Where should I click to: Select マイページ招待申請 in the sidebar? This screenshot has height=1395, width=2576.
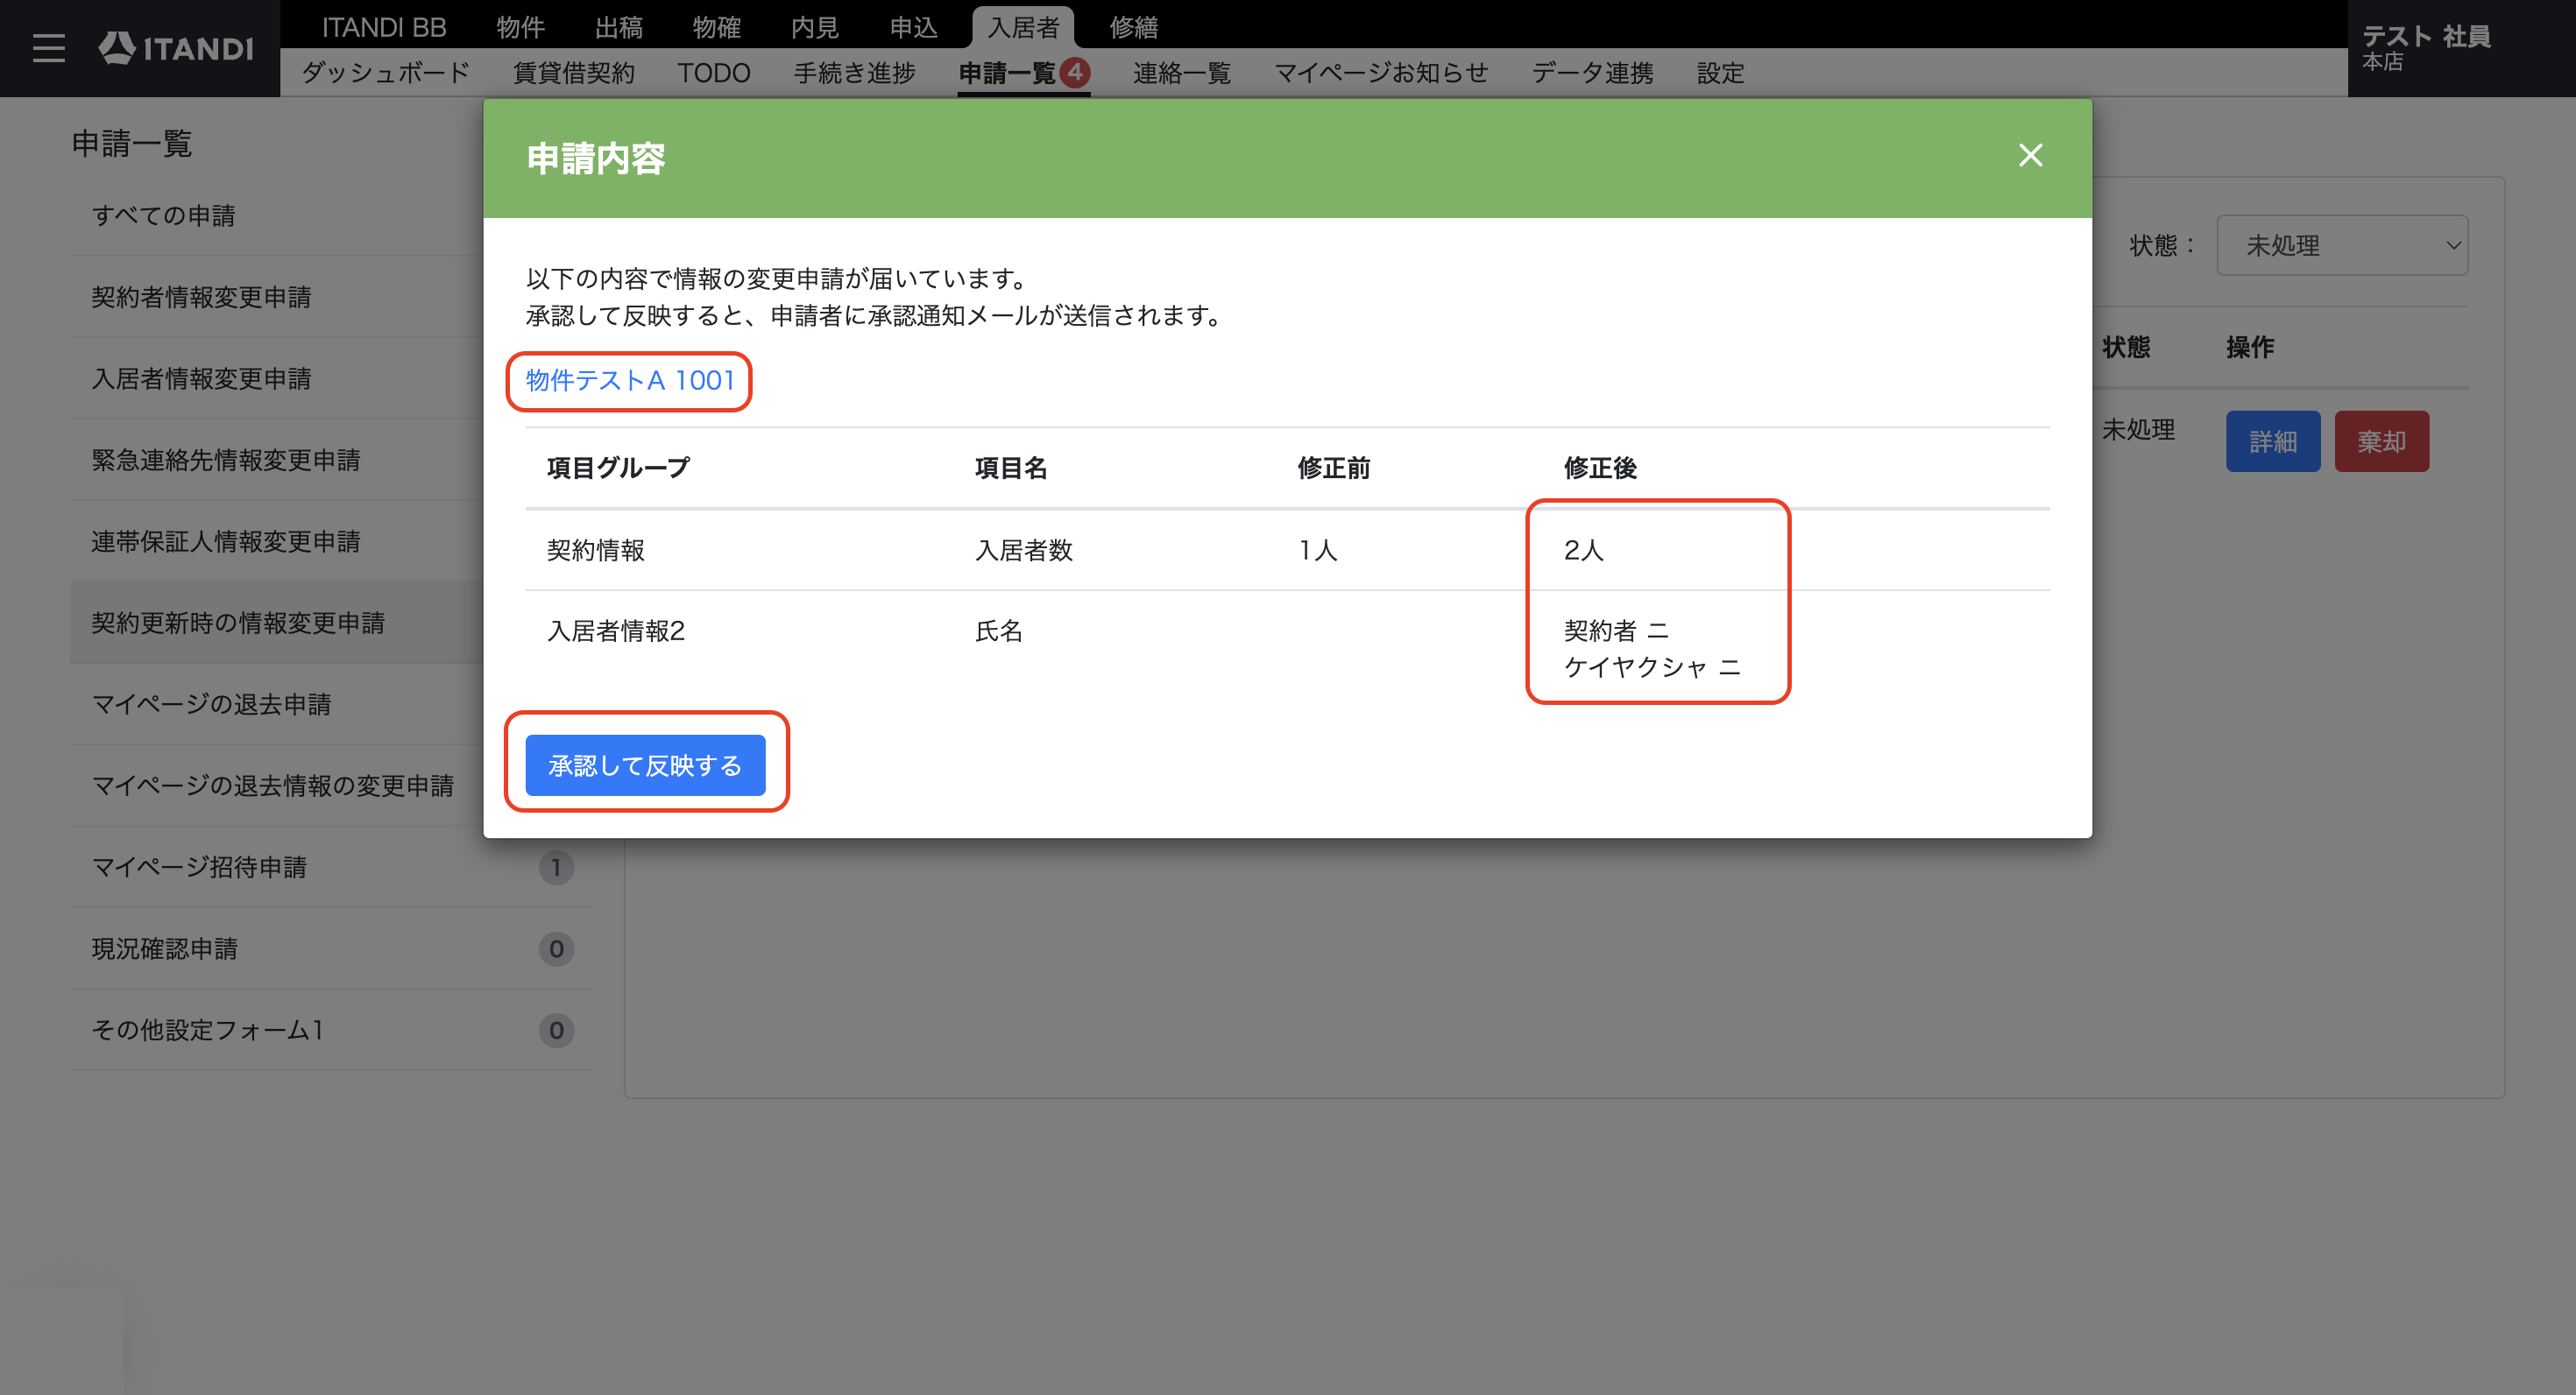pyautogui.click(x=332, y=866)
